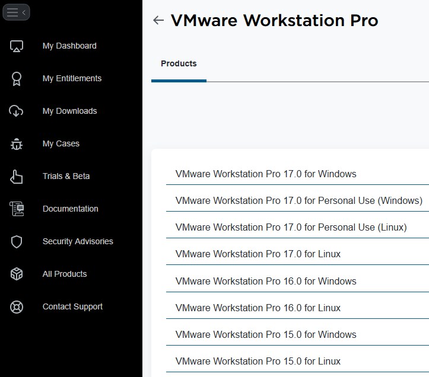The height and width of the screenshot is (377, 429).
Task: Select Trials & Beta menu entry
Action: [x=66, y=176]
